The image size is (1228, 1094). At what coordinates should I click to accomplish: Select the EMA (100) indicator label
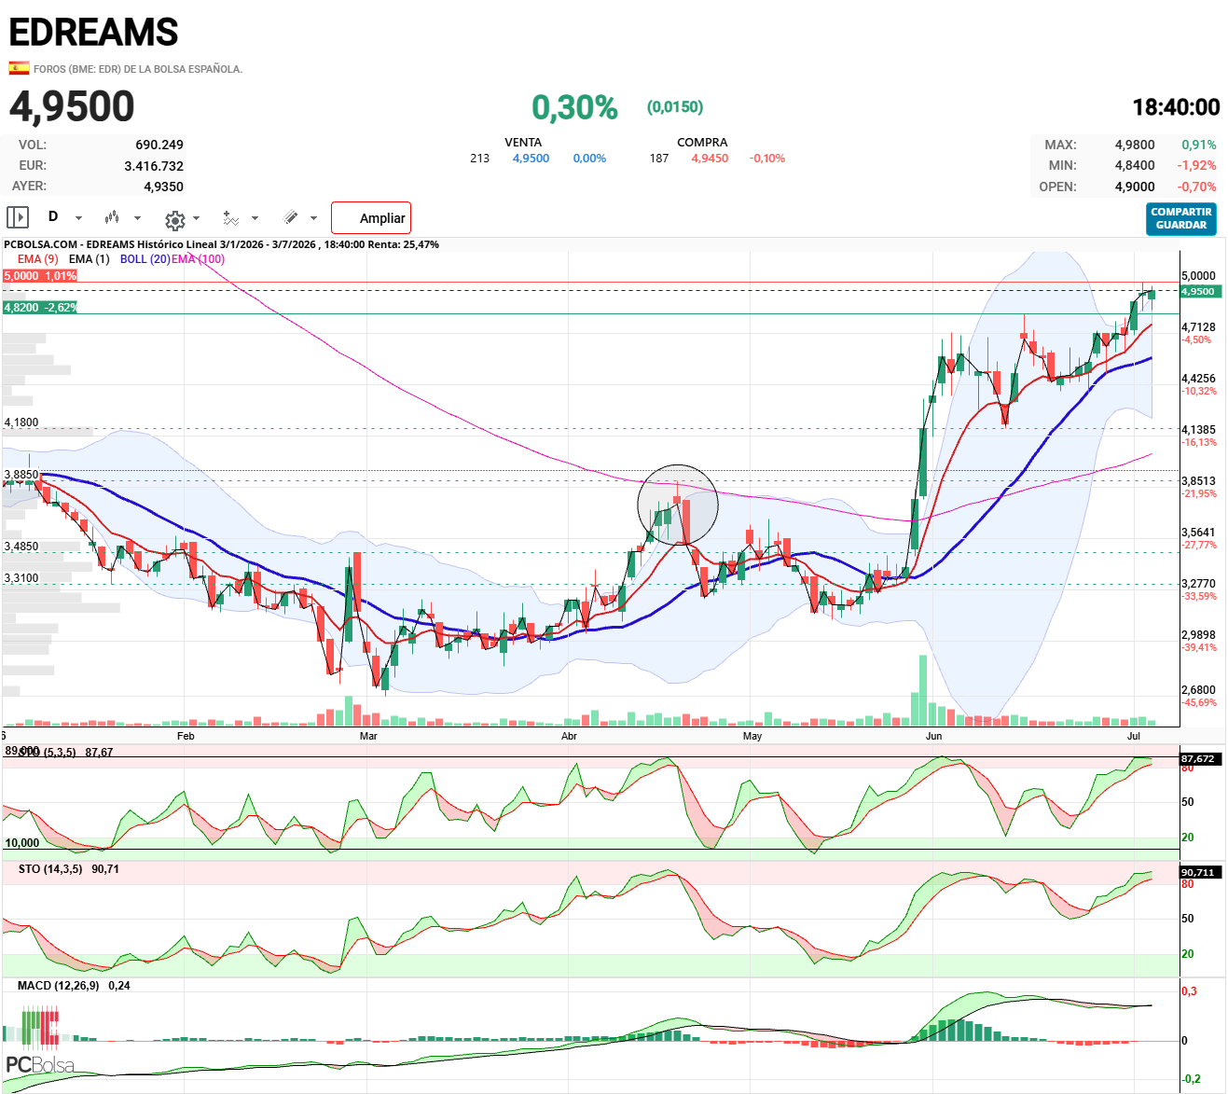tap(198, 259)
